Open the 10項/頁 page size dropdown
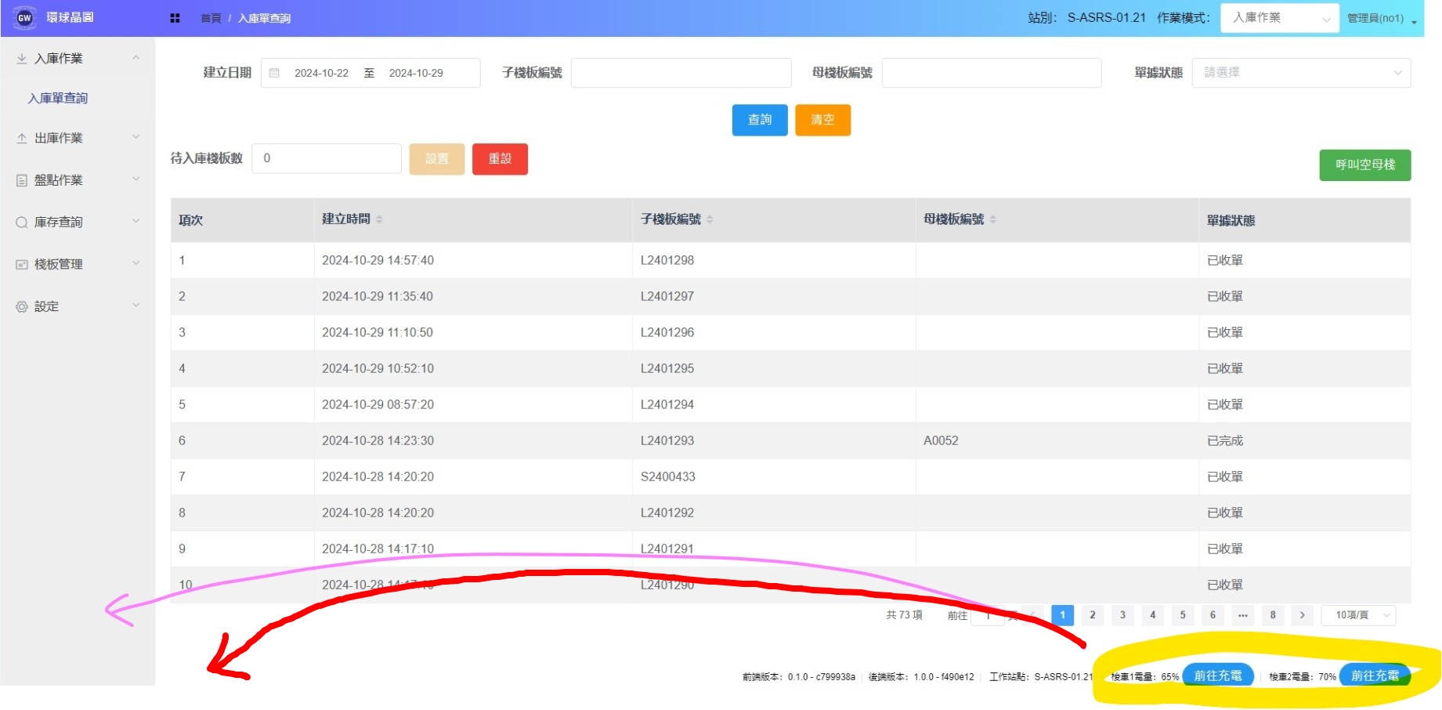Image resolution: width=1442 pixels, height=710 pixels. (1358, 615)
